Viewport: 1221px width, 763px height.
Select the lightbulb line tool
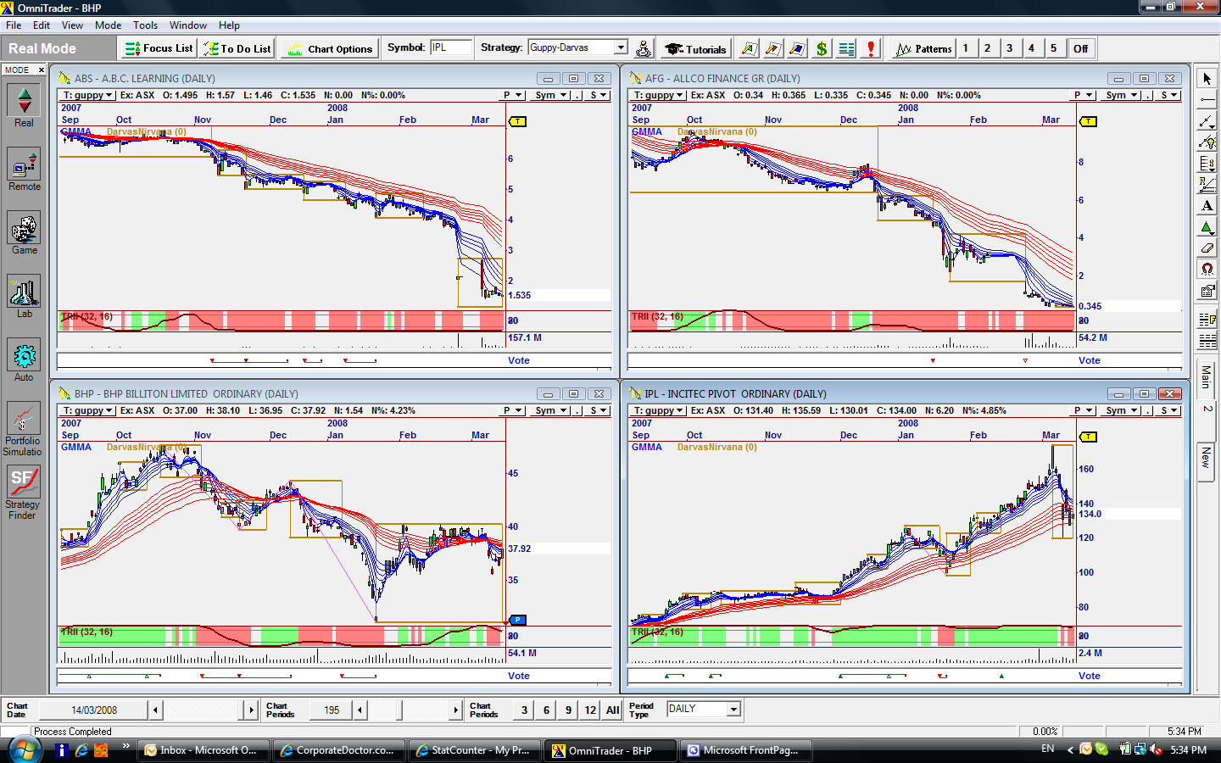click(1207, 142)
